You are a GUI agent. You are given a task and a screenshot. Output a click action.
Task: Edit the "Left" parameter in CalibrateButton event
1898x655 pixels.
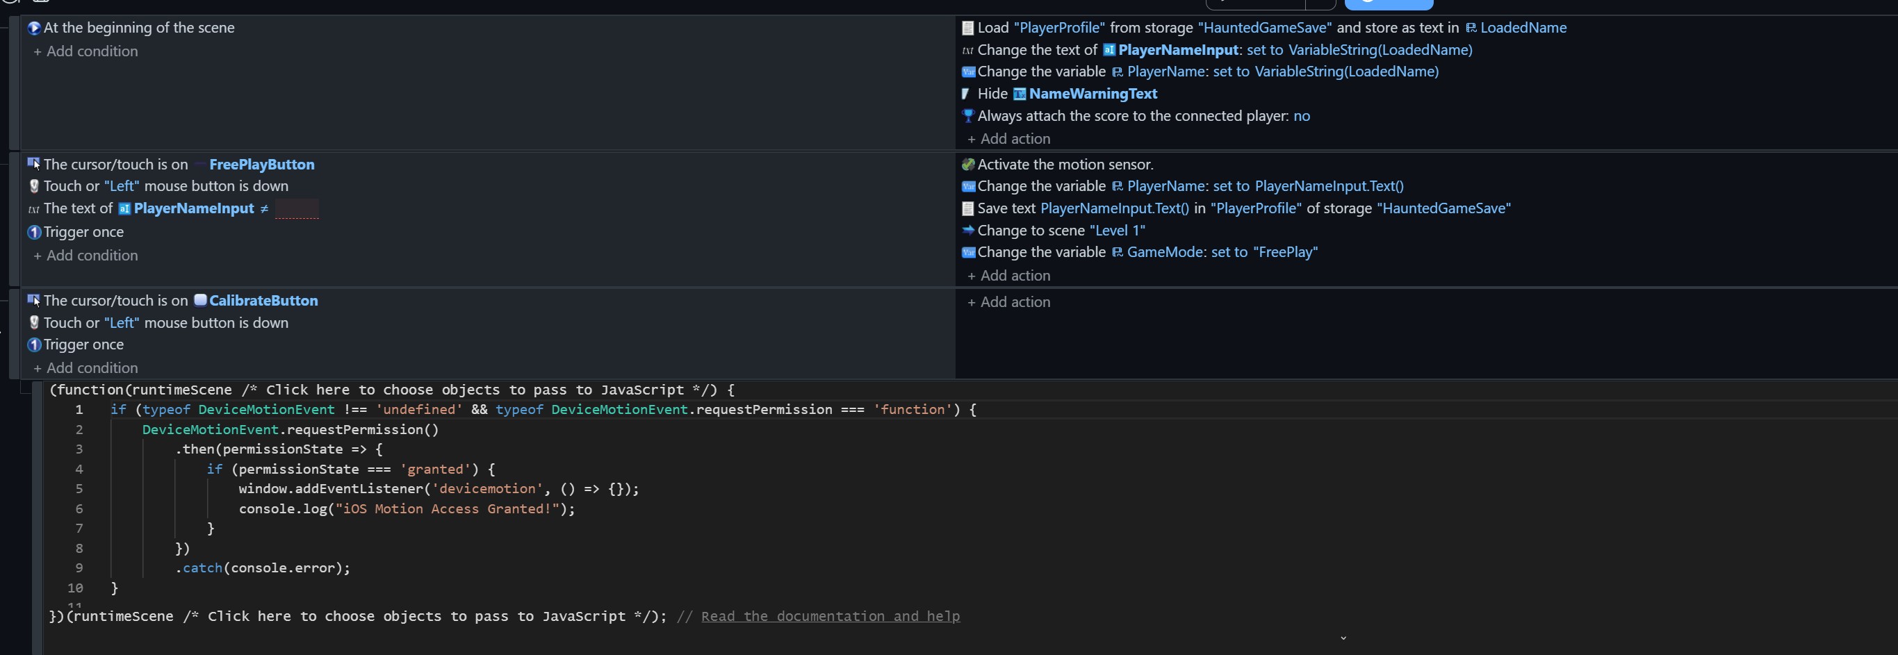(122, 323)
